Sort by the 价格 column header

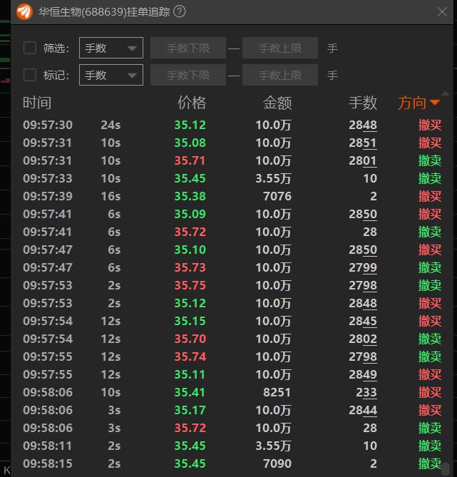(x=192, y=103)
